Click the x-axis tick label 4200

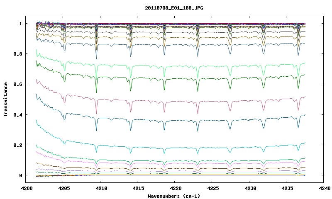point(27,188)
